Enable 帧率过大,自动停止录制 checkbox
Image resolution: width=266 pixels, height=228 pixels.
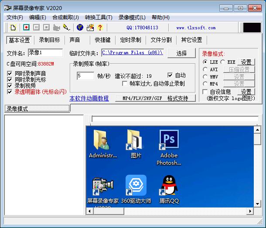pos(125,83)
